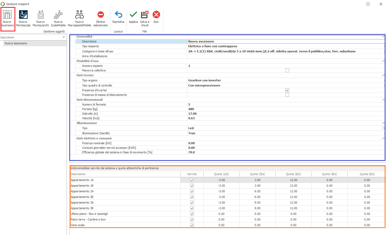Open the Descrizione column filter dropdown

(x=64, y=37)
